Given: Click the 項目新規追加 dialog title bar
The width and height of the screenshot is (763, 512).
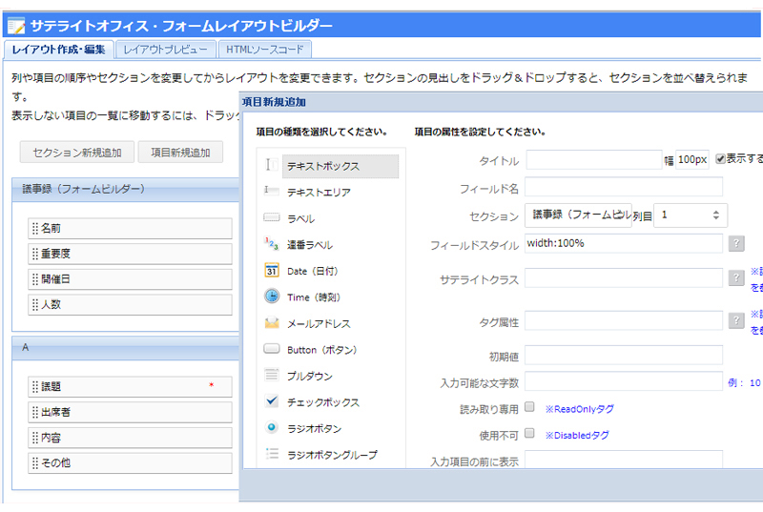Looking at the screenshot, I should tap(502, 102).
